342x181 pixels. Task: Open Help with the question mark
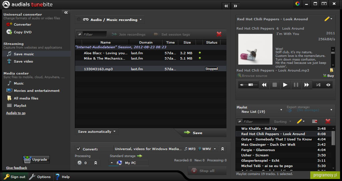[62, 177]
